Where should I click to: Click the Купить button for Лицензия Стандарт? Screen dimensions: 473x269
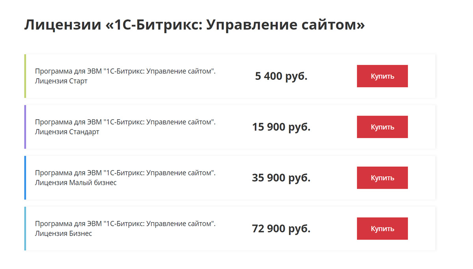[x=382, y=127]
